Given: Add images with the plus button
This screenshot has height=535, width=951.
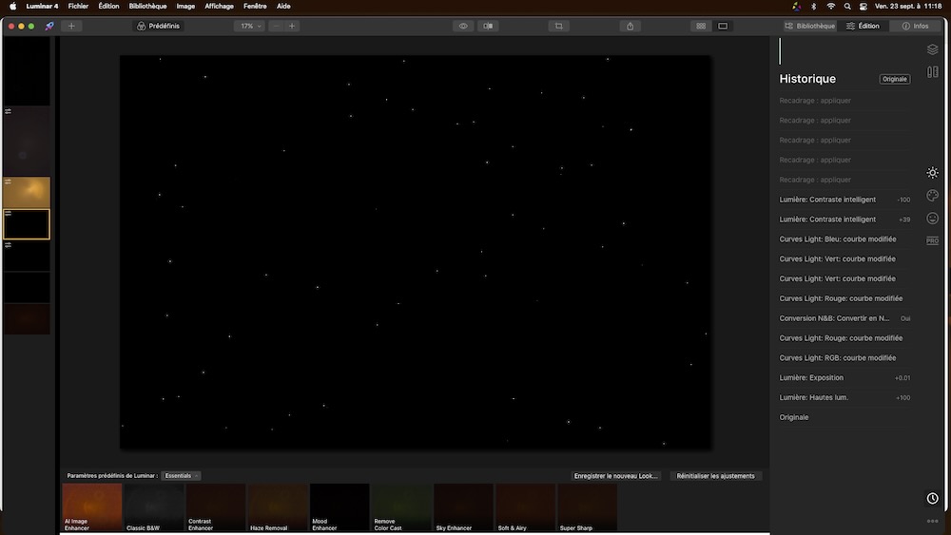Looking at the screenshot, I should (x=71, y=26).
